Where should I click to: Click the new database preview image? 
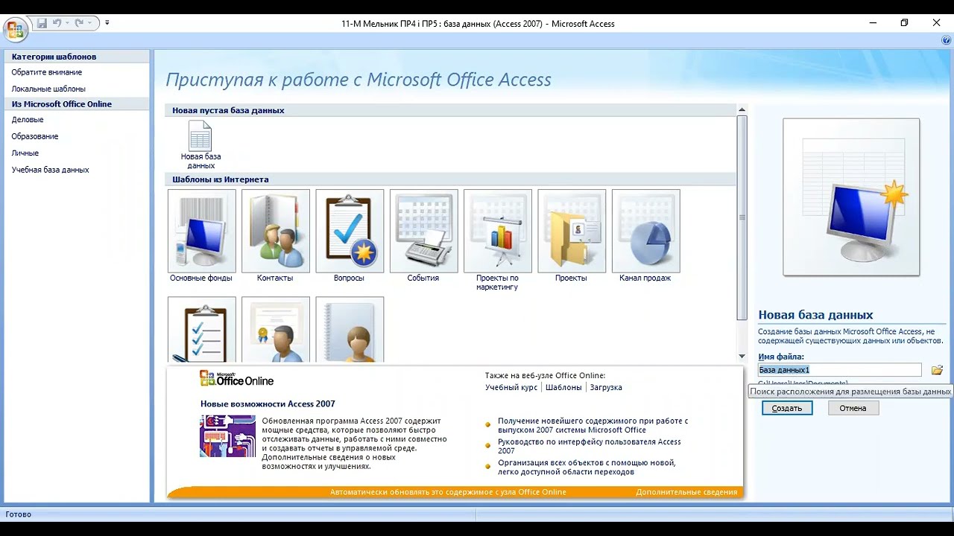click(x=851, y=197)
